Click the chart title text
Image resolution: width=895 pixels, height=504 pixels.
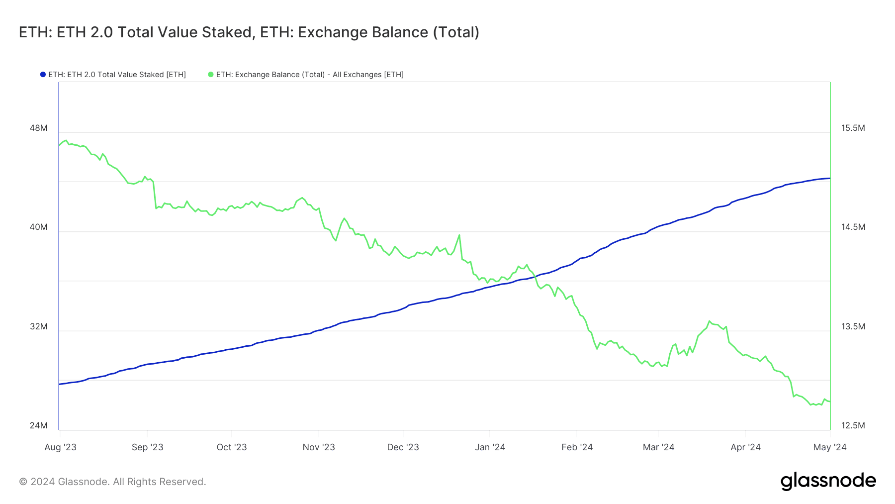(249, 32)
